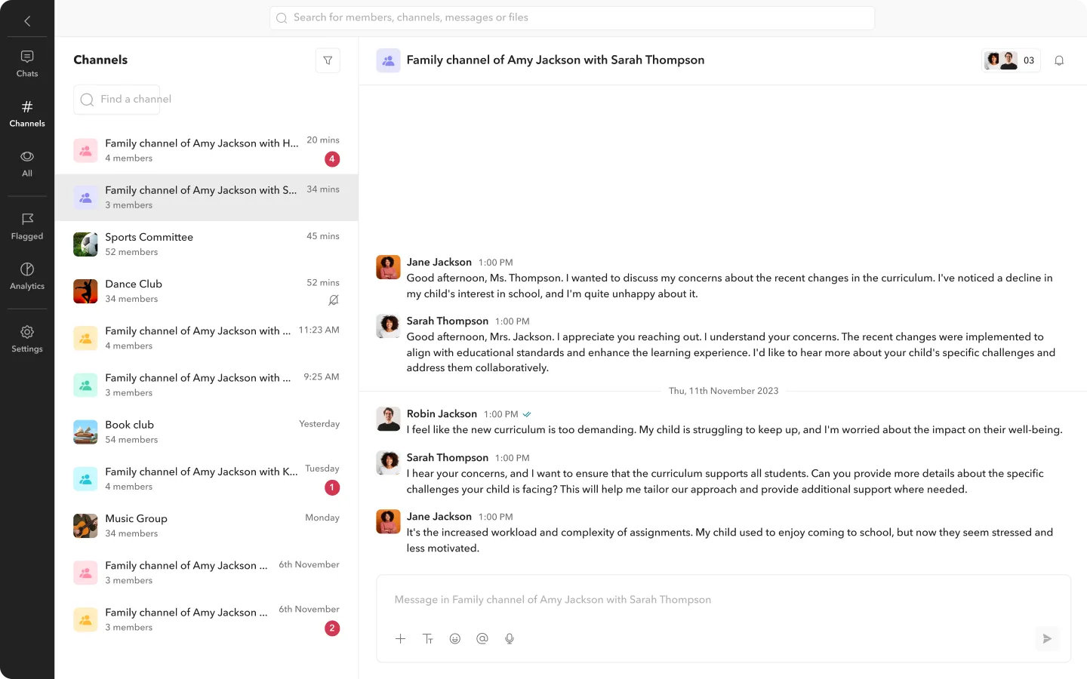The width and height of the screenshot is (1087, 679).
Task: Click the plus attachment icon
Action: point(400,639)
